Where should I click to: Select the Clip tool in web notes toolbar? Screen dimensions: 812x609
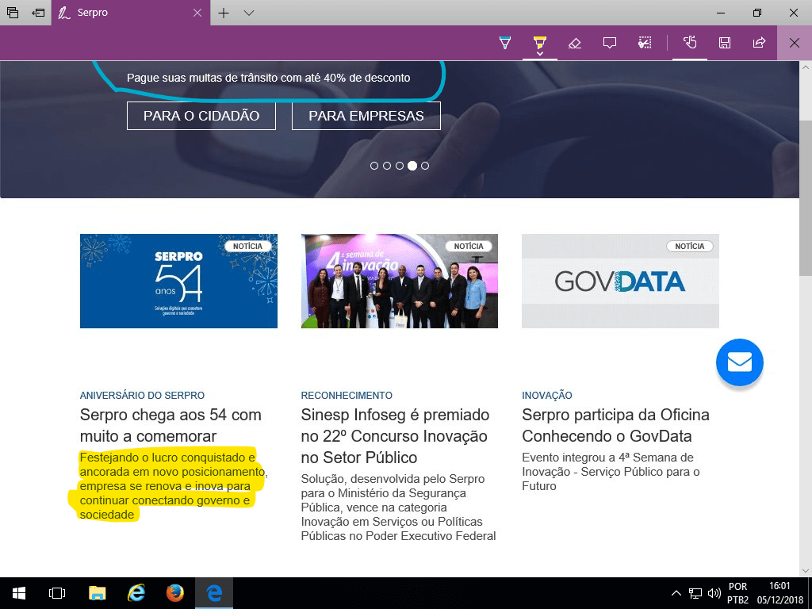[645, 43]
